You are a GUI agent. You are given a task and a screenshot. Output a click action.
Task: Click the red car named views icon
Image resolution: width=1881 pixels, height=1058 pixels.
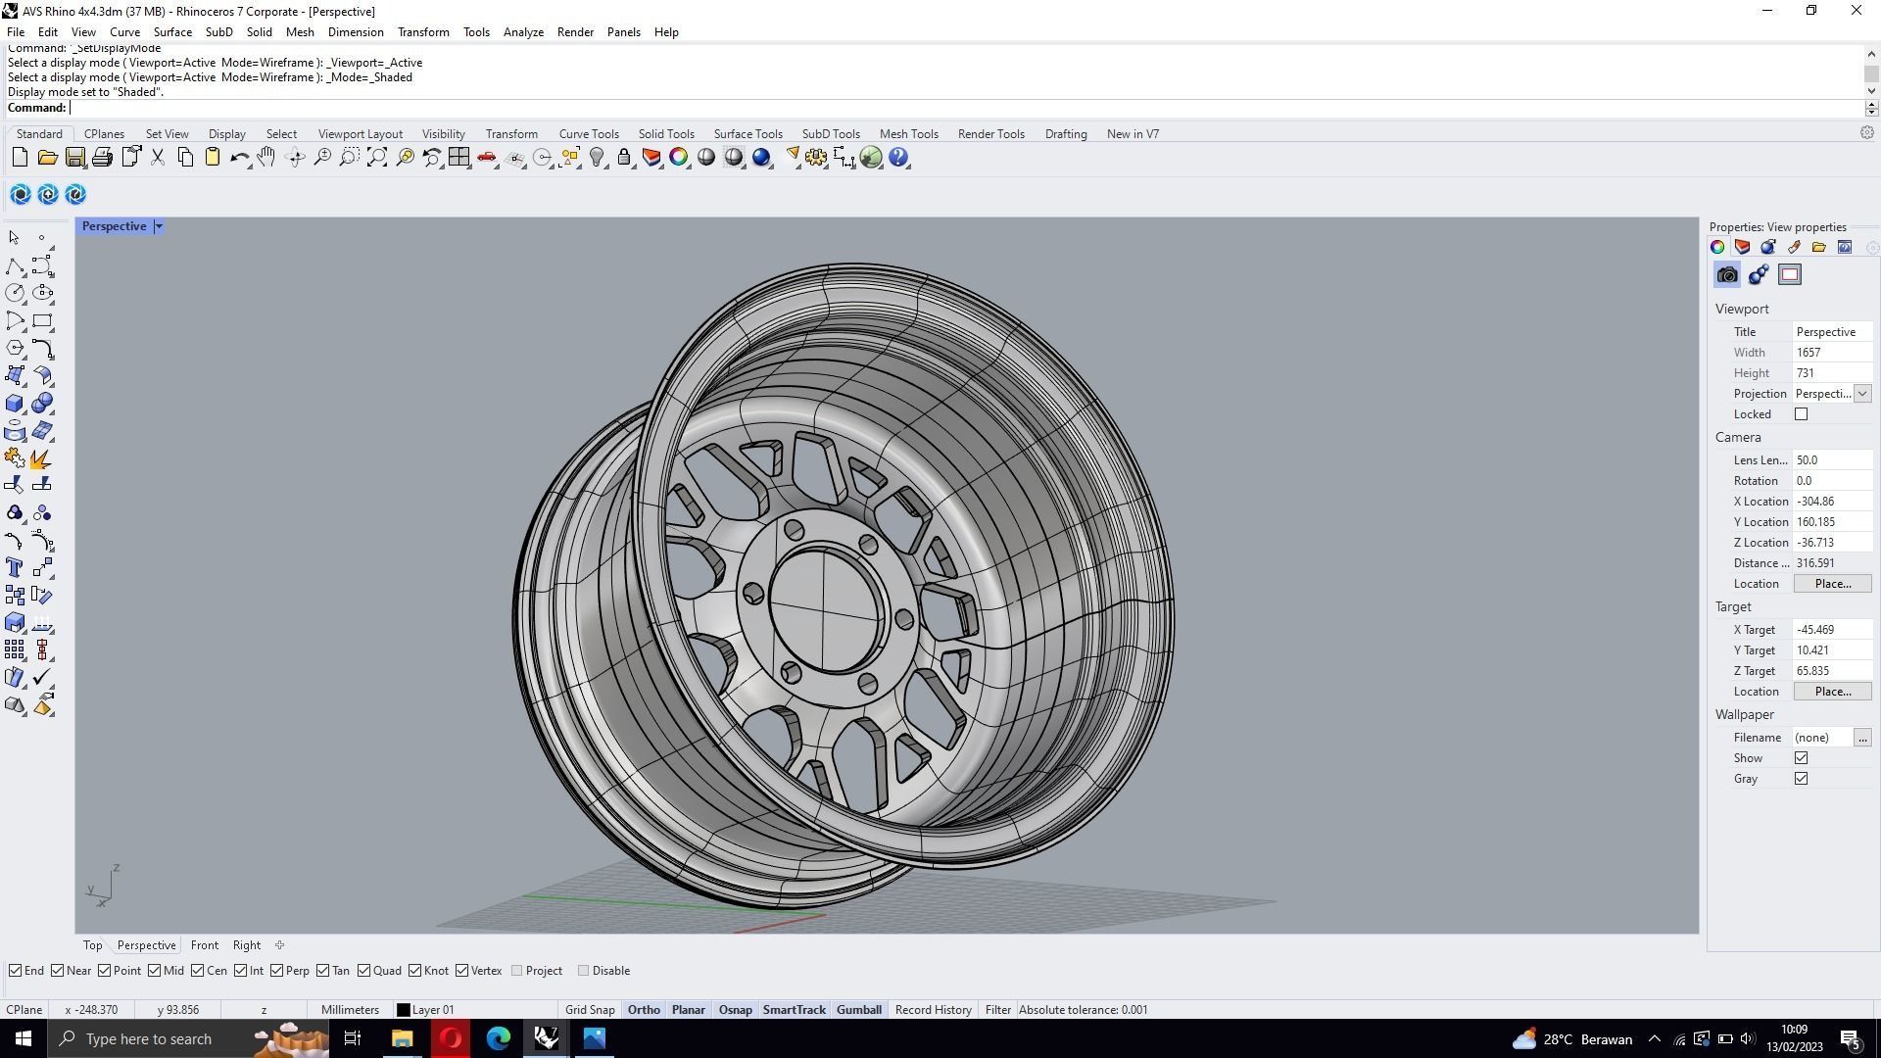(x=486, y=157)
